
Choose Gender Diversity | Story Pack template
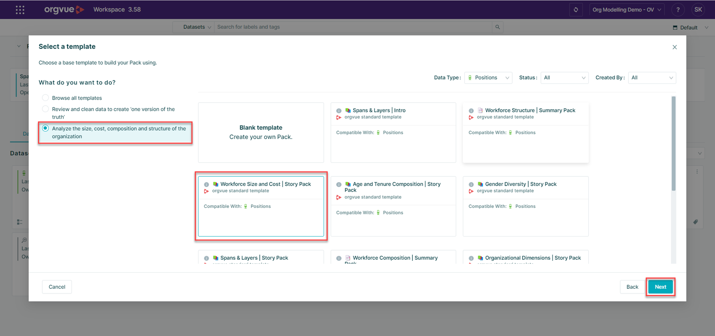[x=526, y=206]
